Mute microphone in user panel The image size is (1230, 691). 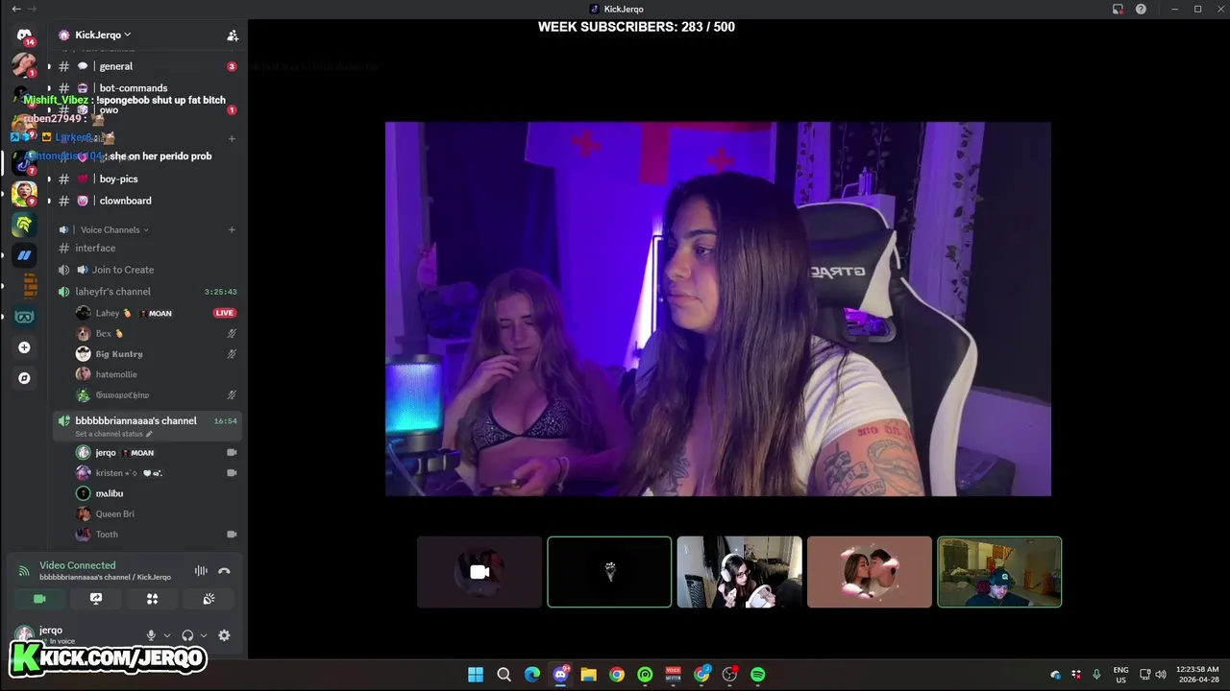click(150, 635)
